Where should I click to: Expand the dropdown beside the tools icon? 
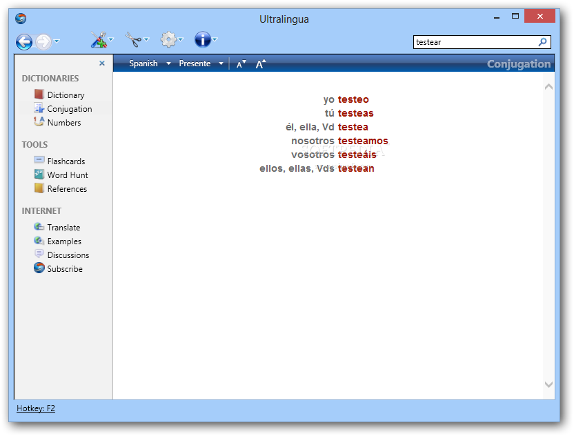tap(111, 39)
